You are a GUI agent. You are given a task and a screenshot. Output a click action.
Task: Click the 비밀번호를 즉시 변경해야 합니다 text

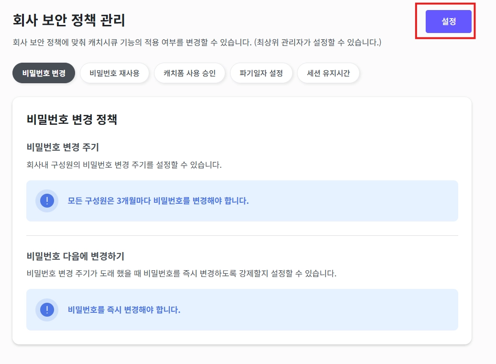click(124, 309)
